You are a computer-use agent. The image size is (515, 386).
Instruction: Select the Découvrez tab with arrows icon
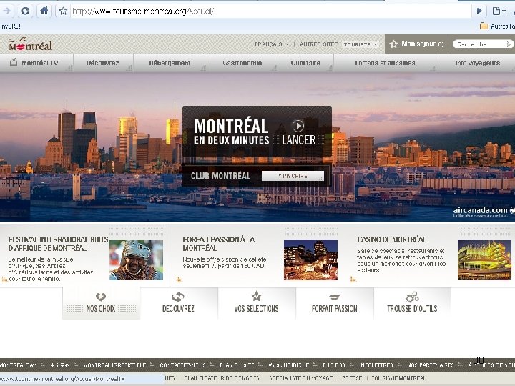pos(178,302)
